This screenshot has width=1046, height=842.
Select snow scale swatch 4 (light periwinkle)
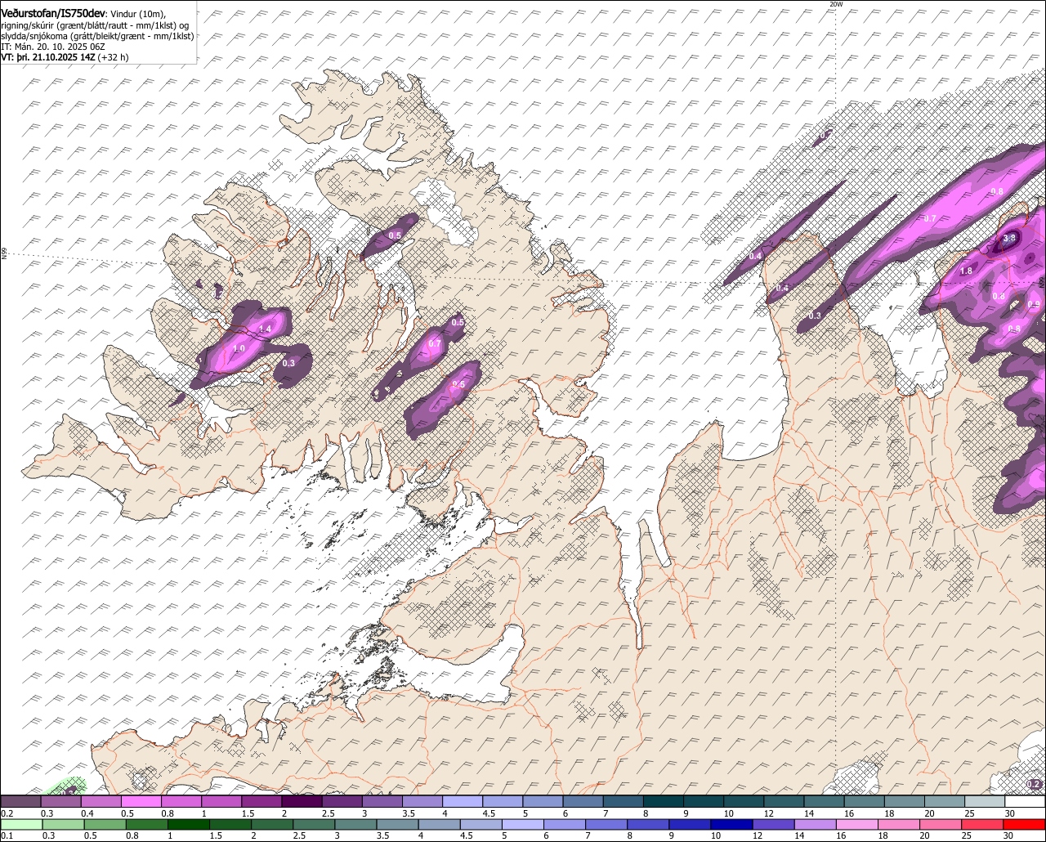[x=462, y=801]
